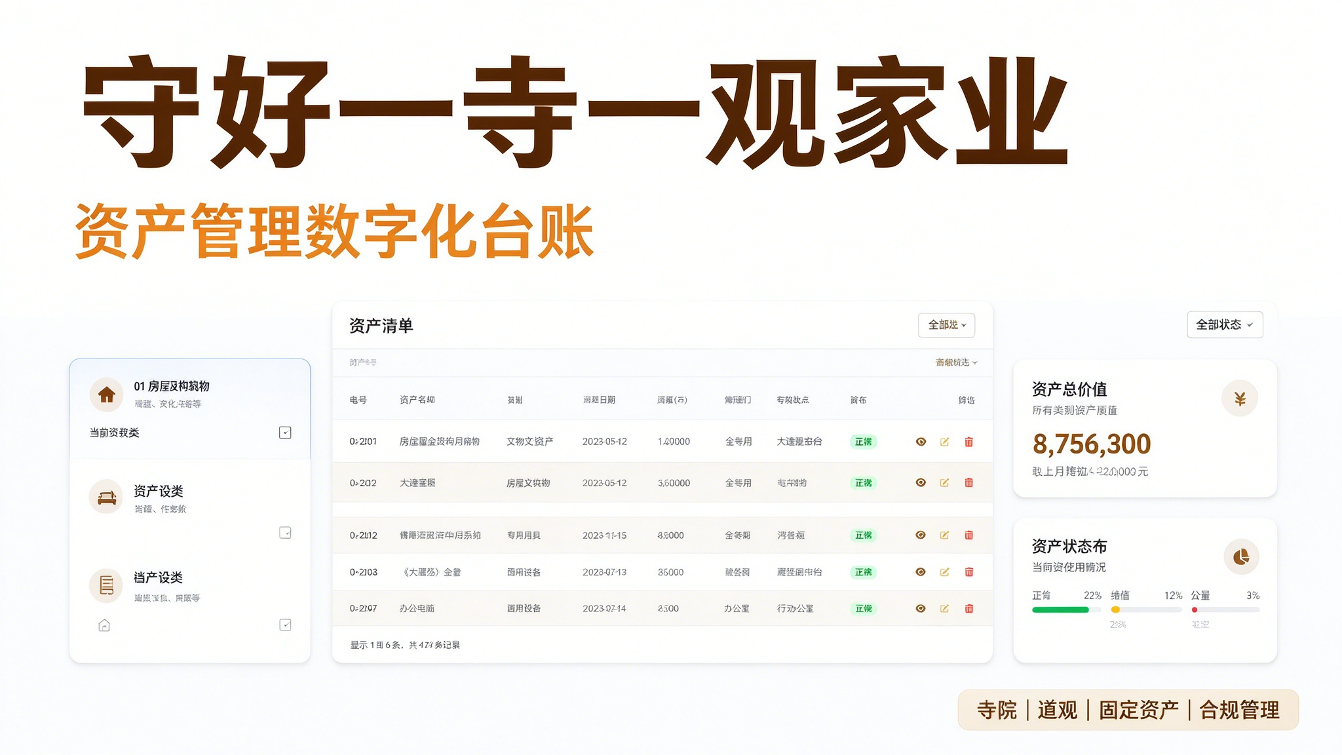The height and width of the screenshot is (755, 1342).
Task: Delete the 大達室殿 asset row
Action: (x=968, y=483)
